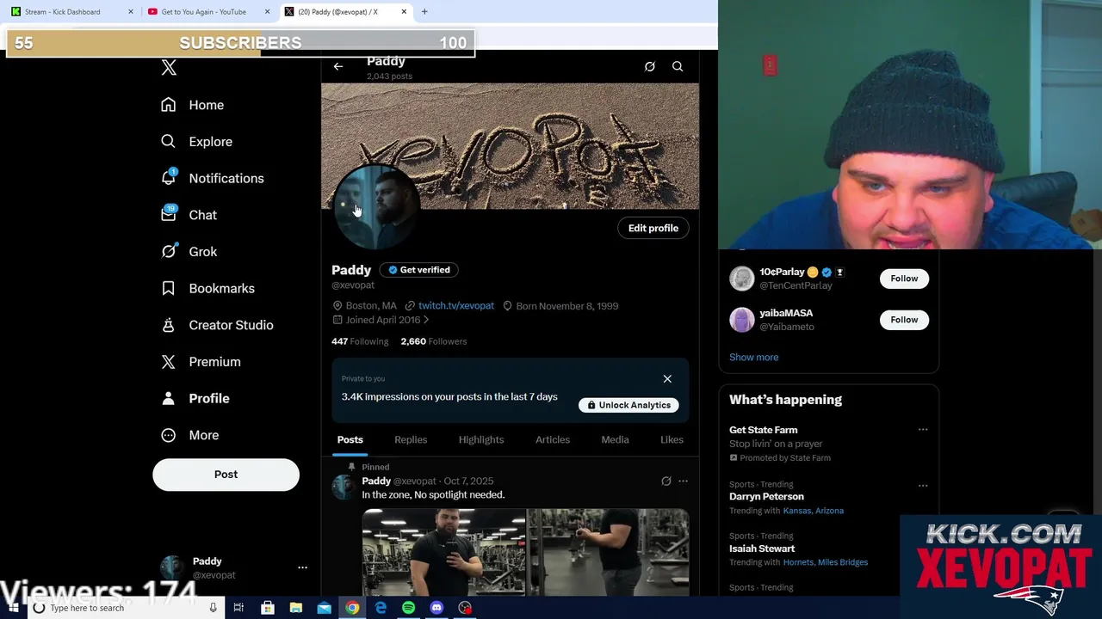Viewport: 1102px width, 619px height.
Task: Open Paddy's profile picture
Action: coord(376,208)
